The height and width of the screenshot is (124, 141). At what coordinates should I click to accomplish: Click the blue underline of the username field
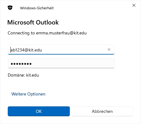click(61, 54)
